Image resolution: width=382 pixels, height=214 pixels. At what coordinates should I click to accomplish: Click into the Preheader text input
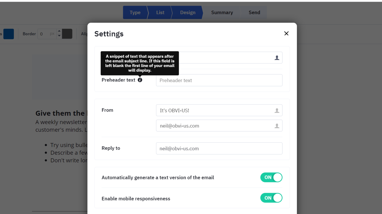(x=219, y=80)
